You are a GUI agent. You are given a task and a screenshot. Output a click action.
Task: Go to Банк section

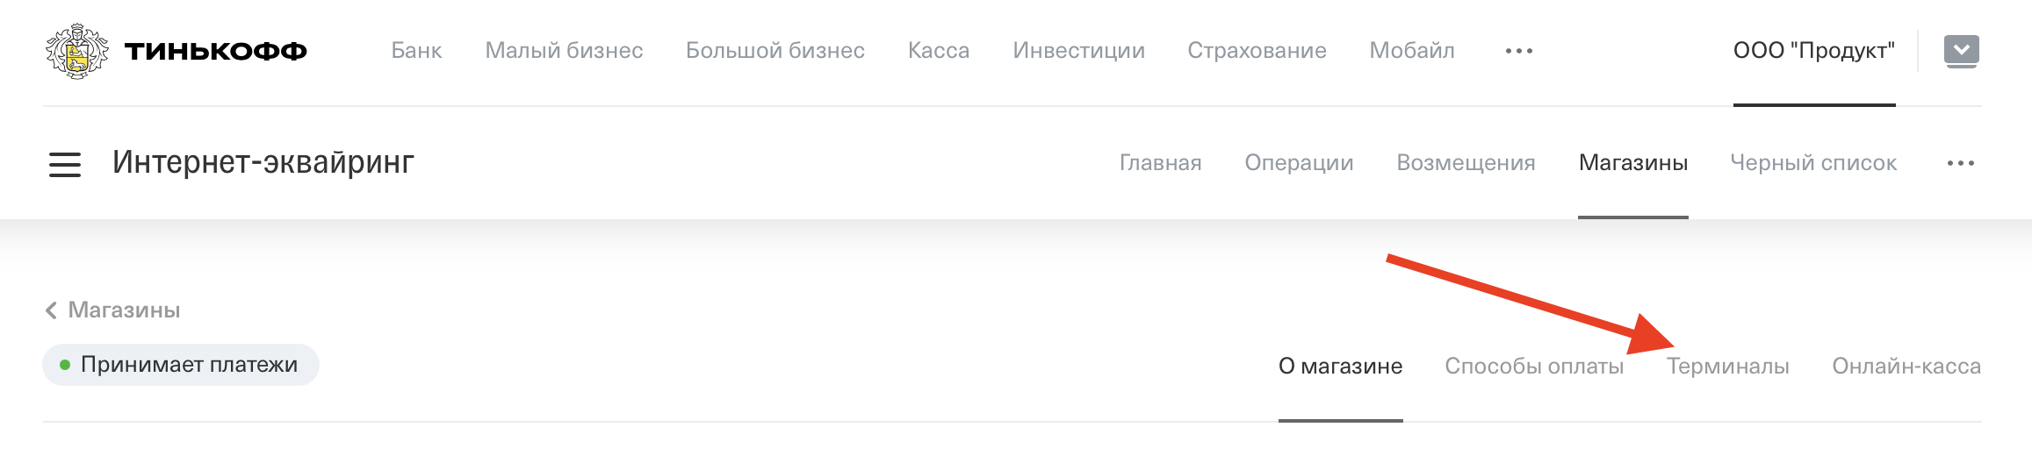(x=416, y=51)
